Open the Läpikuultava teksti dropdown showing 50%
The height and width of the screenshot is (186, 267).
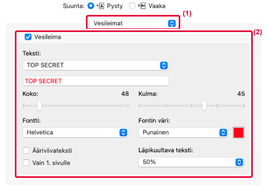192,162
